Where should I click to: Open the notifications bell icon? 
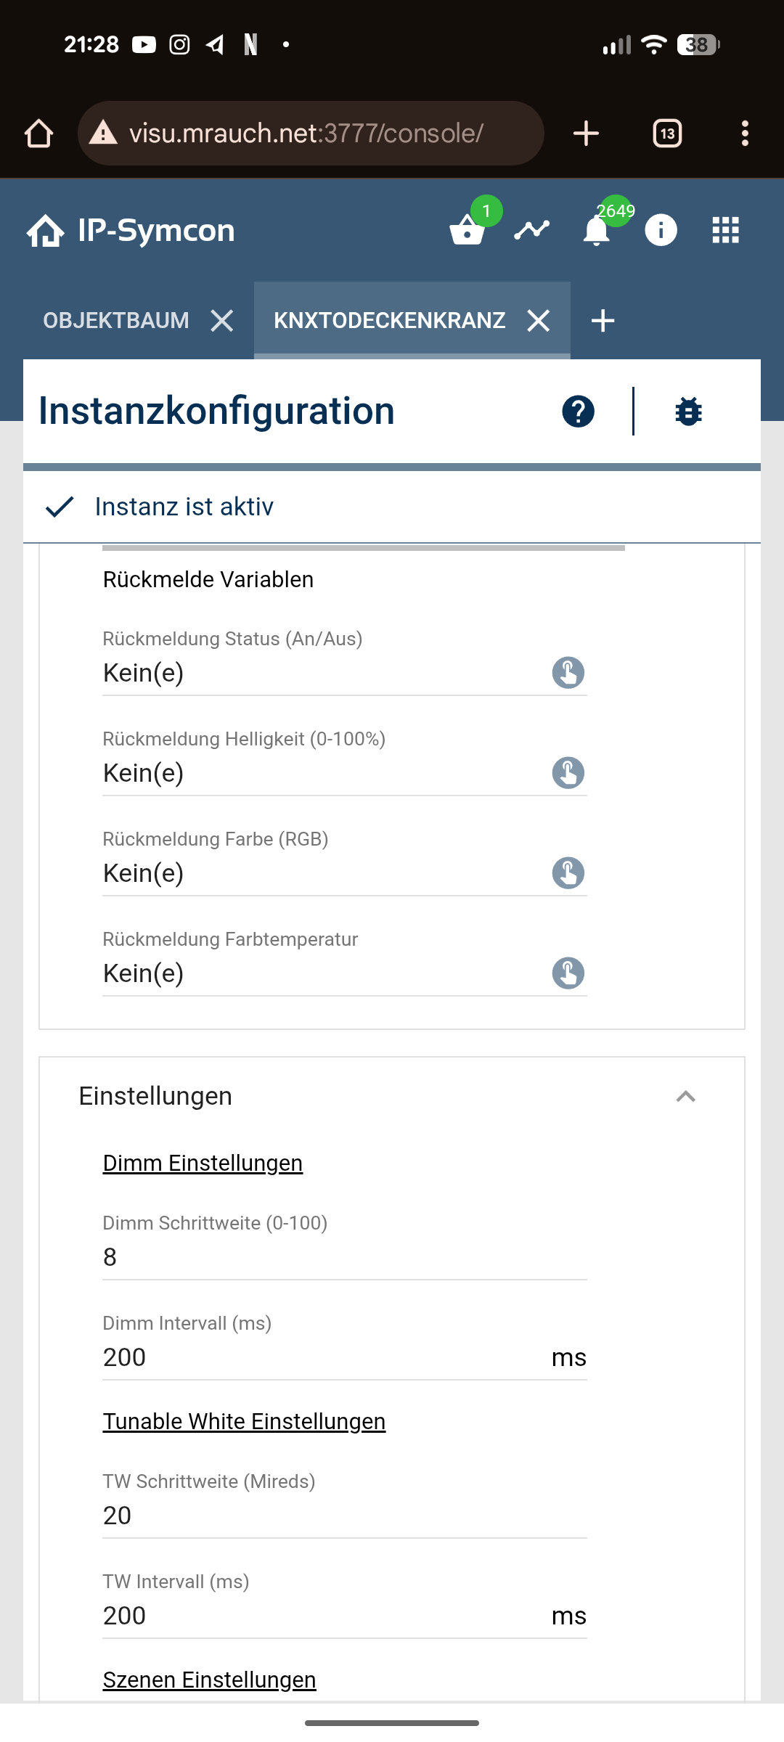(597, 231)
